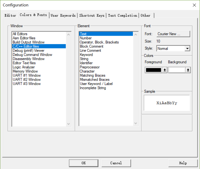Open Help for this dialog

[183, 163]
